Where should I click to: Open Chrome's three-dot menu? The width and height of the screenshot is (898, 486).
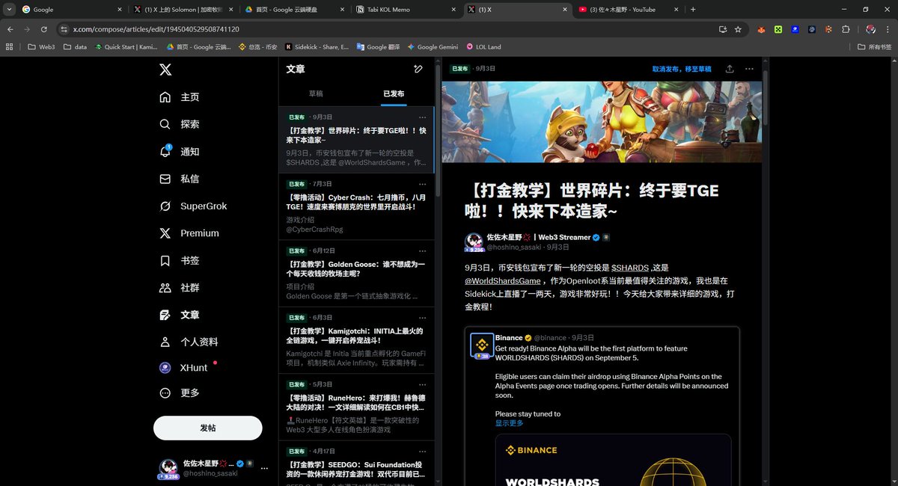tap(888, 29)
